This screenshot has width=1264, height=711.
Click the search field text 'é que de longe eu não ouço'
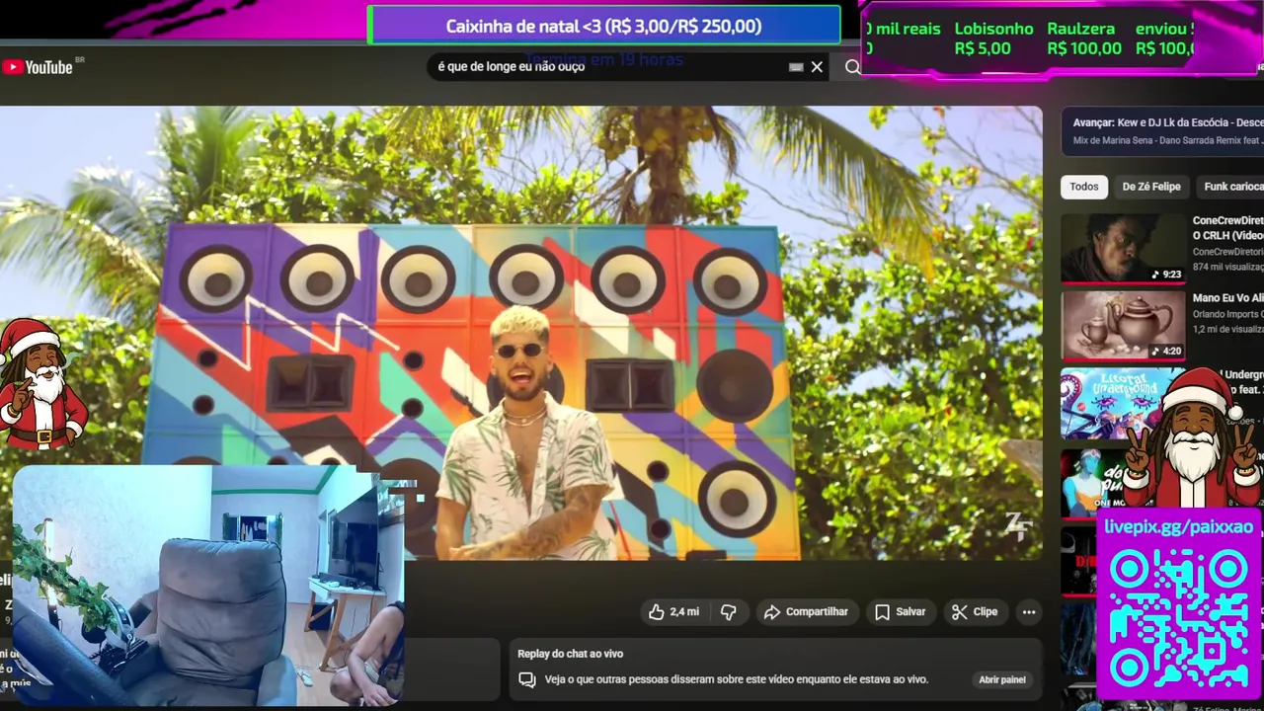click(512, 66)
